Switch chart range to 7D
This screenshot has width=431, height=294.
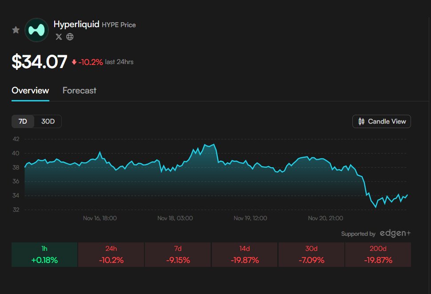click(23, 121)
